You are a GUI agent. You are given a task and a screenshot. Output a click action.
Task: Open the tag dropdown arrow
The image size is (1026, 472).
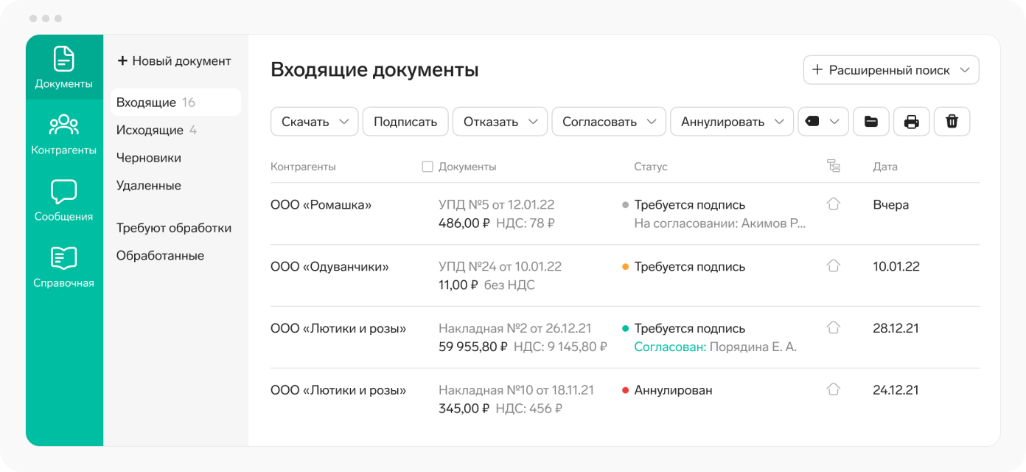click(x=834, y=122)
